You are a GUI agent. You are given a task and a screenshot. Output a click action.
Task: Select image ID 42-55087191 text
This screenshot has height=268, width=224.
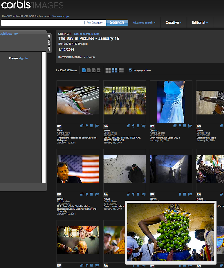64,135
